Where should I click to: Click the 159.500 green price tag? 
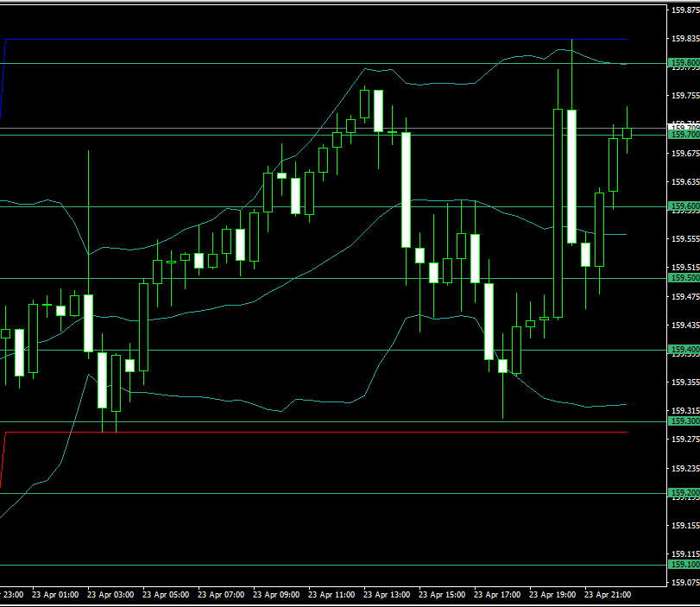click(x=684, y=278)
